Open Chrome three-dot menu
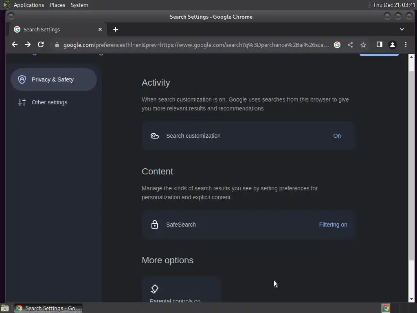Screen dimensions: 417x313 406,45
